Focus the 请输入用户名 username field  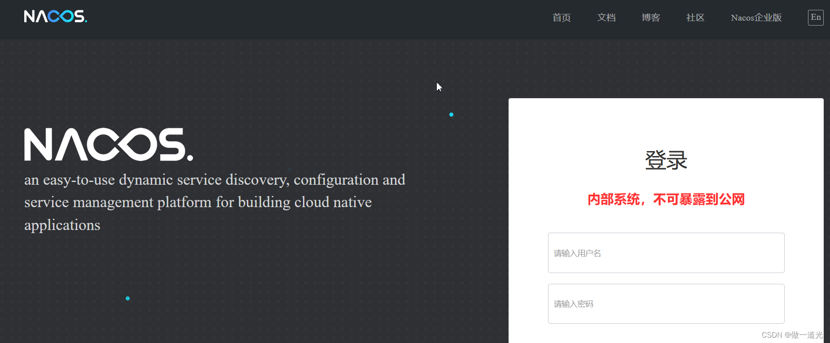point(666,253)
